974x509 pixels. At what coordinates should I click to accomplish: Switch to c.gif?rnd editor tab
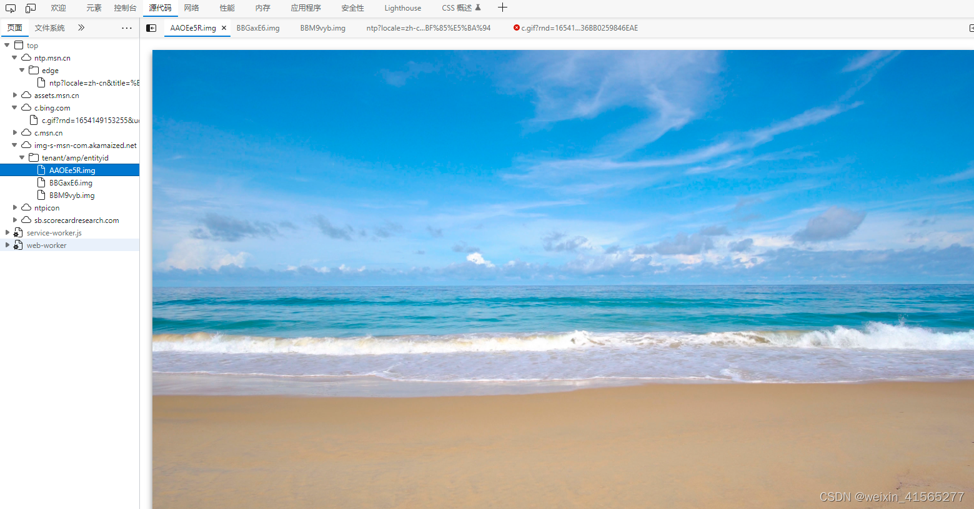[x=580, y=28]
